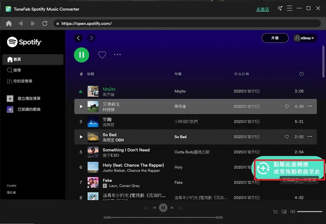Click the Cookie link

click(11, 186)
